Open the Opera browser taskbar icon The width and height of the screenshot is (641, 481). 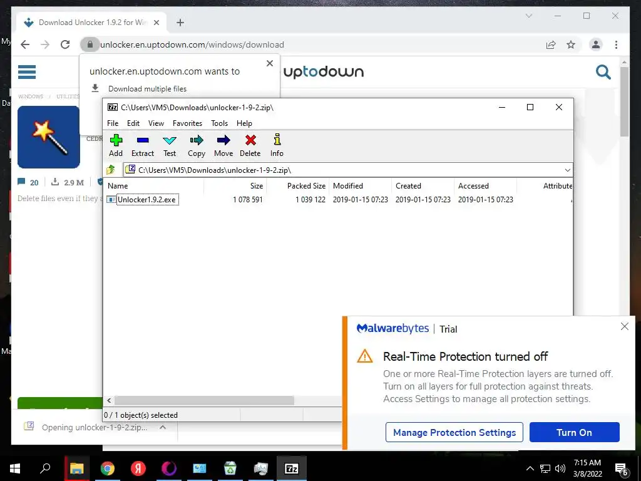(169, 468)
